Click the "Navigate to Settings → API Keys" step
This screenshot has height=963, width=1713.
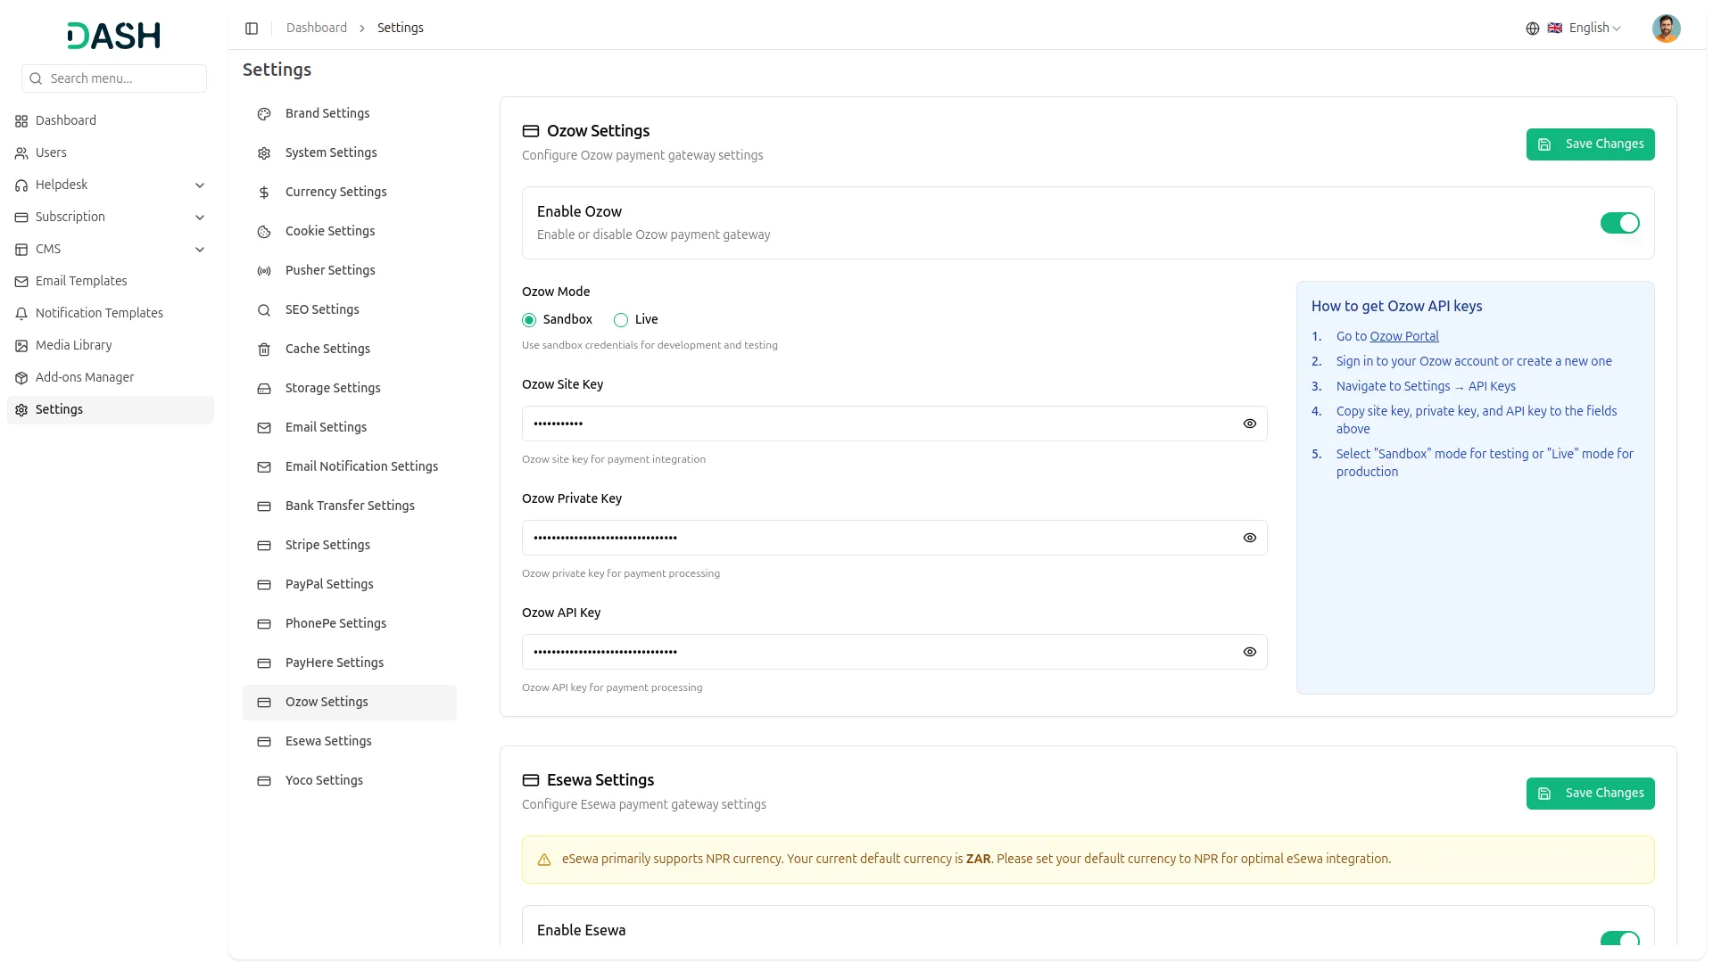(x=1426, y=386)
